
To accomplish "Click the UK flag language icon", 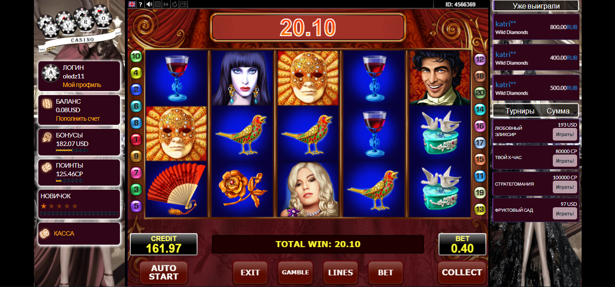I will tap(132, 4).
